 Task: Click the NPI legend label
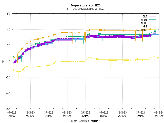pyautogui.click(x=145, y=26)
